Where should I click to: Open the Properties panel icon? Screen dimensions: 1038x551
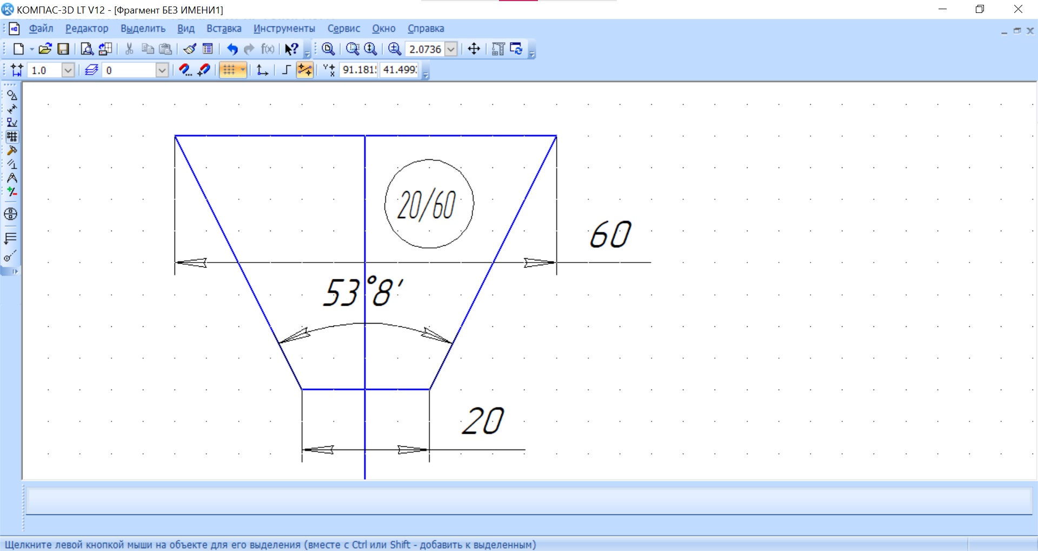(x=208, y=49)
